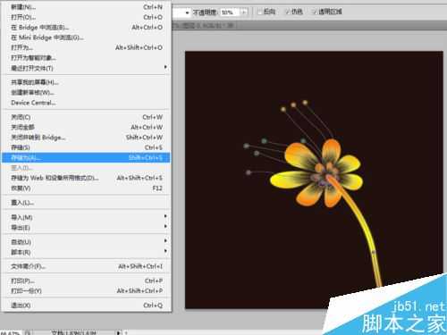Choose Print menu item Ctrl+P
The height and width of the screenshot is (335, 447).
[87, 281]
